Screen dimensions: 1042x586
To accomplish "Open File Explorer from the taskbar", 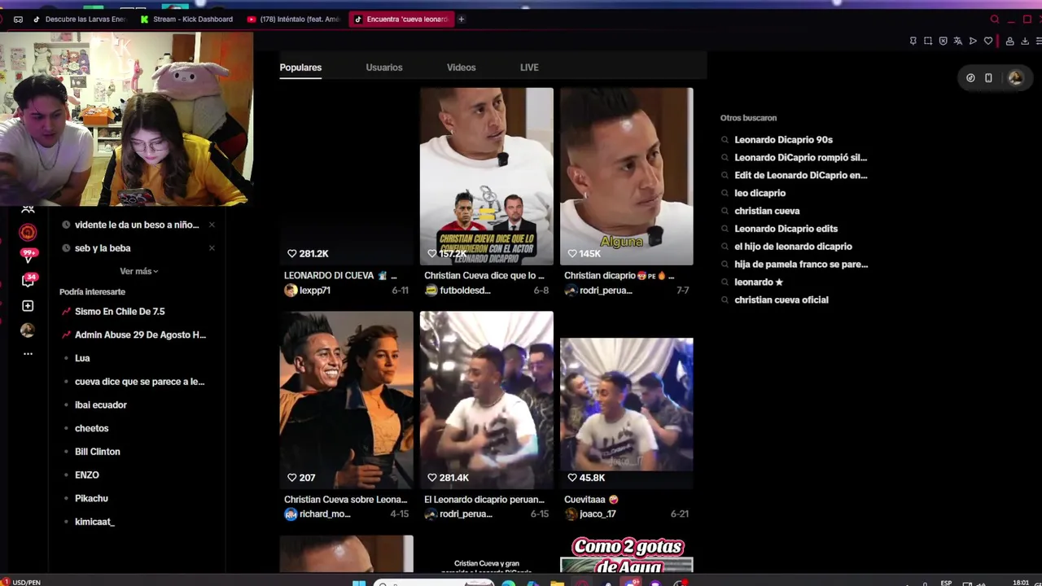I will click(557, 583).
